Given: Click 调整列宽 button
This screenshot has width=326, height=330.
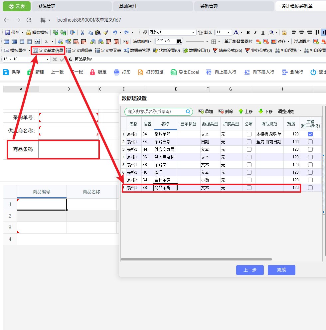Looking at the screenshot, I should pyautogui.click(x=286, y=111).
